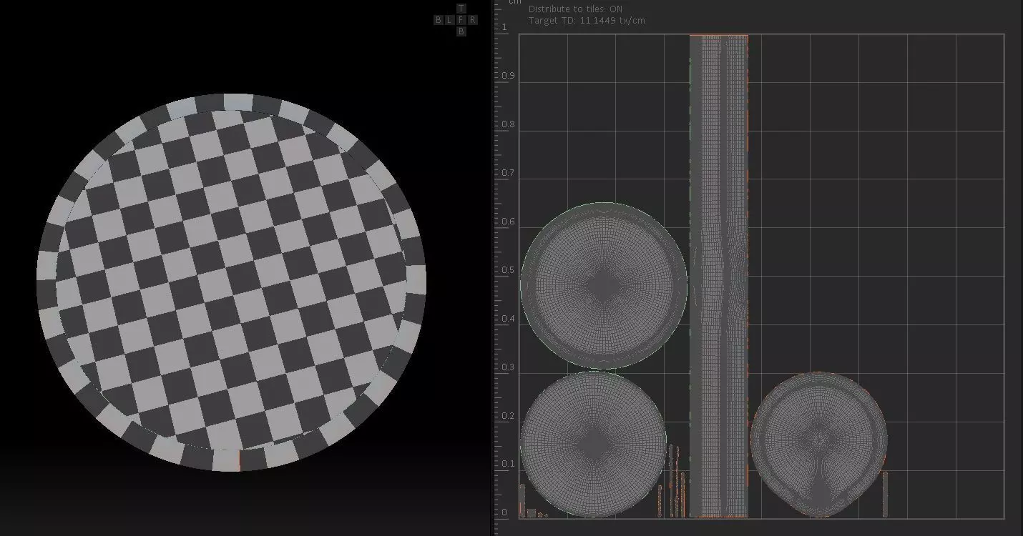Select the lower-left circular UV island
This screenshot has width=1023, height=536.
coord(594,444)
